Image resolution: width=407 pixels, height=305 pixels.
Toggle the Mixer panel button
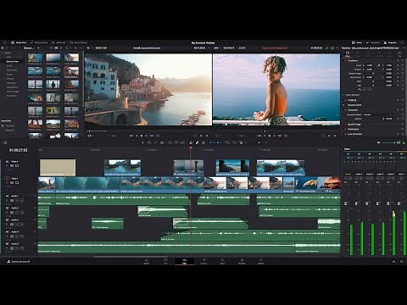pyautogui.click(x=357, y=42)
